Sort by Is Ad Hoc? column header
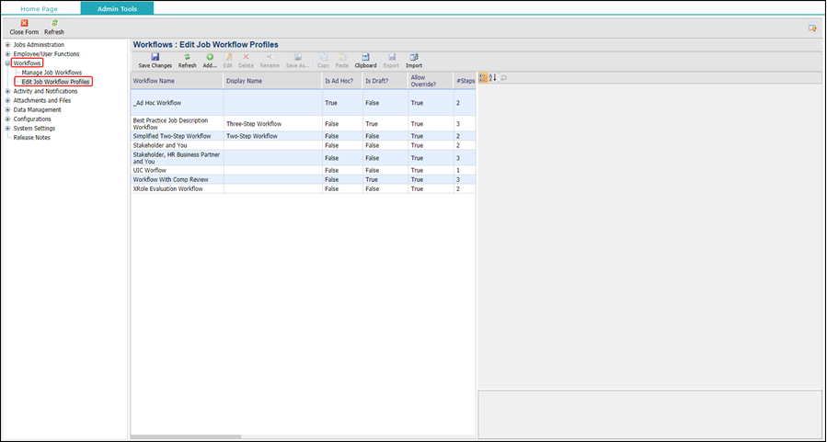 point(343,81)
